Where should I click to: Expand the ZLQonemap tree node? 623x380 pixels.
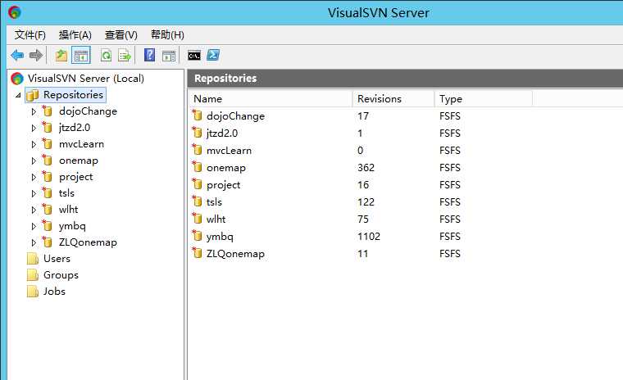tap(34, 242)
